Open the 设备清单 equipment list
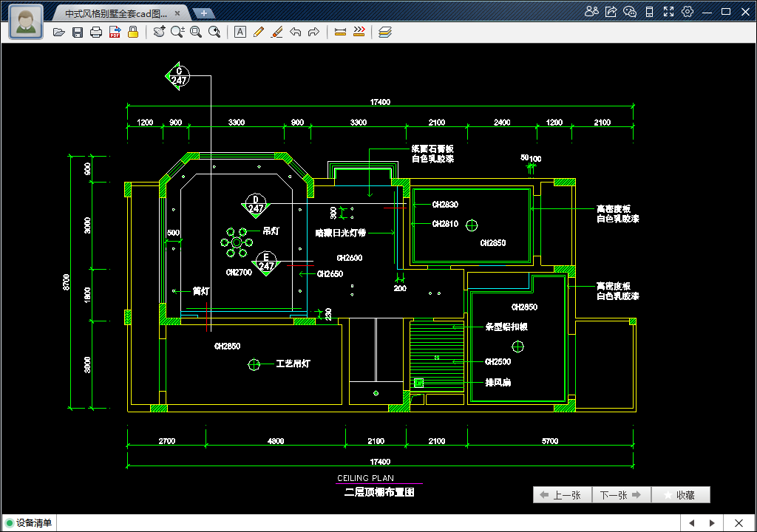Image resolution: width=757 pixels, height=532 pixels. (x=29, y=523)
